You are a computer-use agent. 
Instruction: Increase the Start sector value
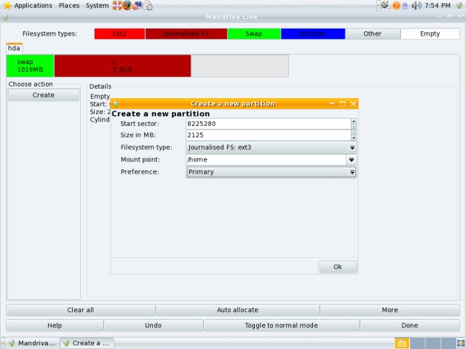(354, 121)
